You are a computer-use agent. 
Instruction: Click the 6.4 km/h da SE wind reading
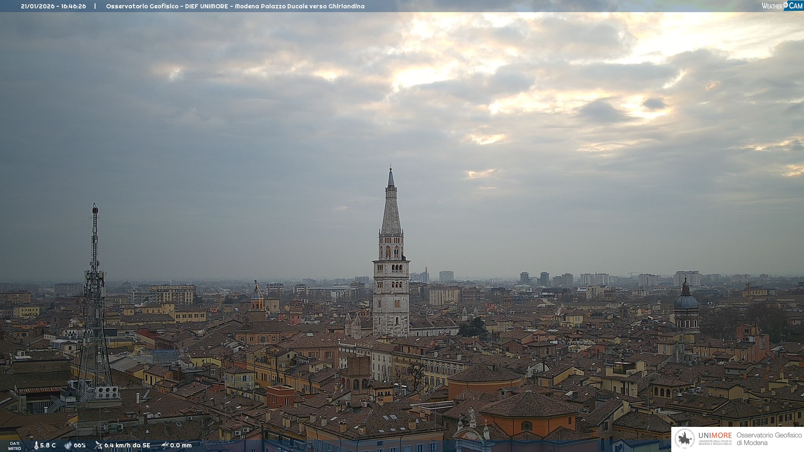point(127,446)
